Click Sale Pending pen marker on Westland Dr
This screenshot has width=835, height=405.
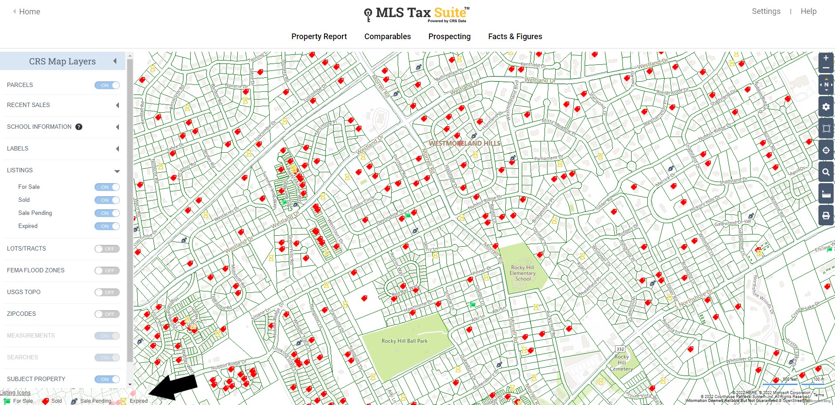tap(296, 204)
